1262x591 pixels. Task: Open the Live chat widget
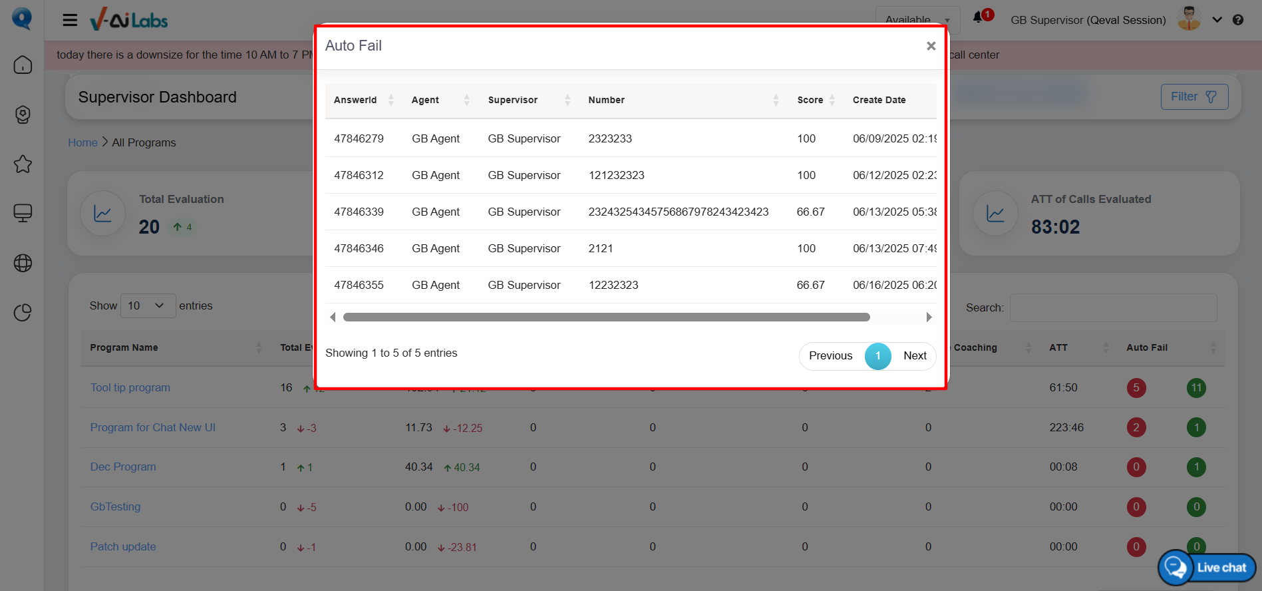[x=1207, y=568]
